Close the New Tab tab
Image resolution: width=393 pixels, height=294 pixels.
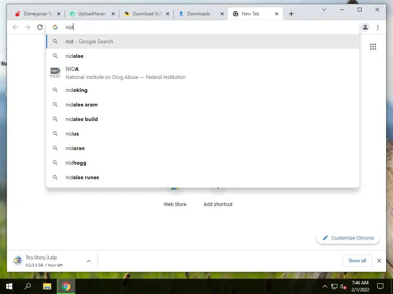pyautogui.click(x=277, y=14)
